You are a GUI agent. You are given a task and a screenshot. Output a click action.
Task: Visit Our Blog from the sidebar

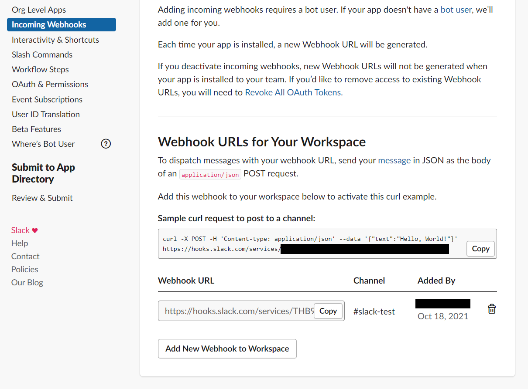pos(27,282)
